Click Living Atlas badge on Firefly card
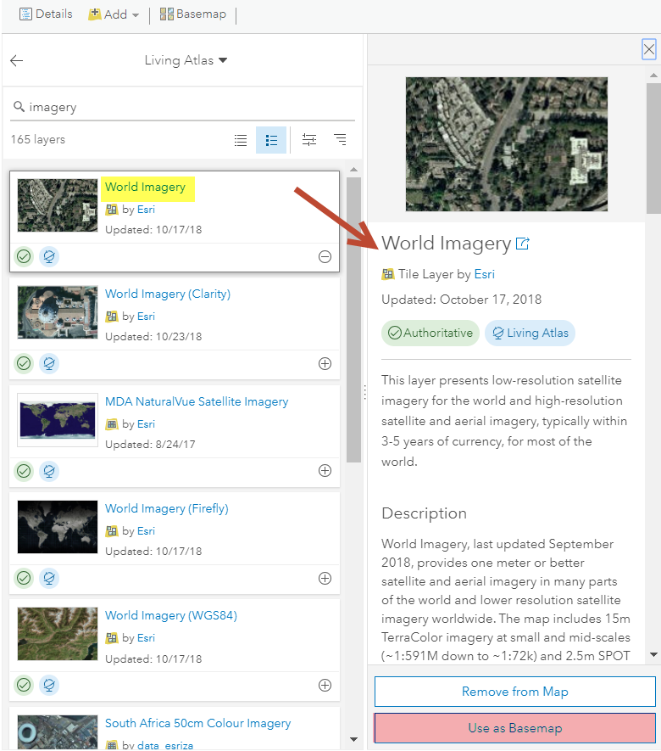This screenshot has height=751, width=661. (x=49, y=578)
